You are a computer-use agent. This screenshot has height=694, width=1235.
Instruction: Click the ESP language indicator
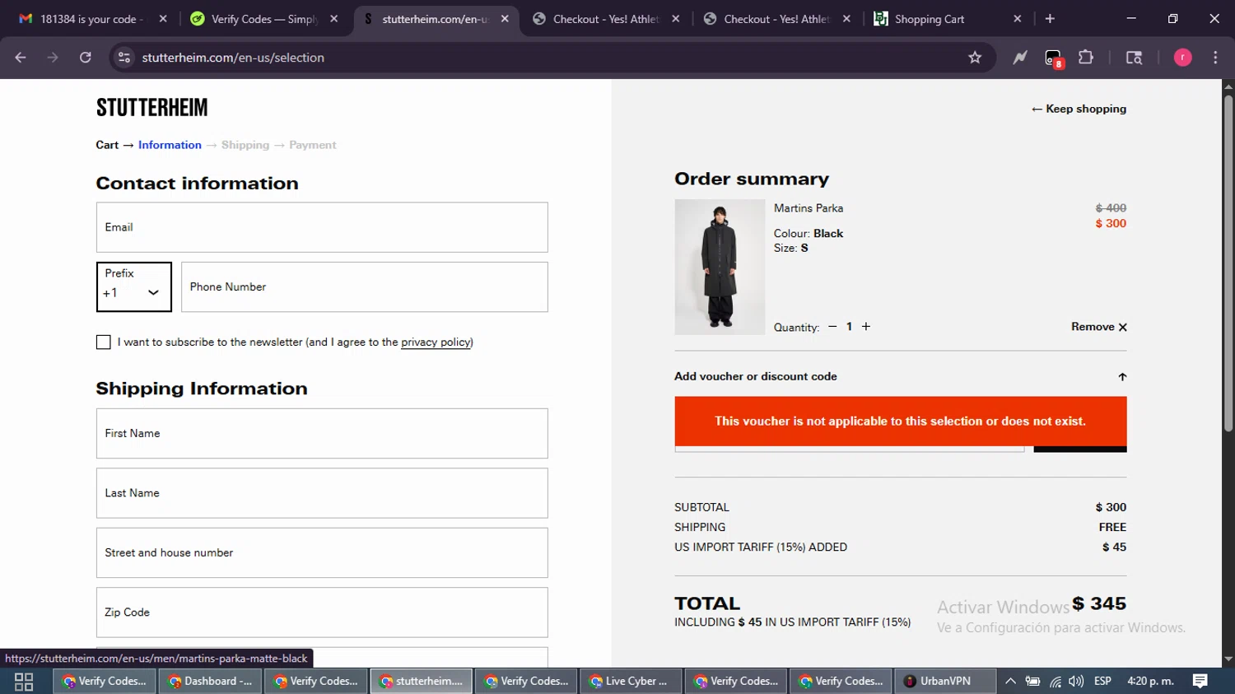click(1102, 681)
